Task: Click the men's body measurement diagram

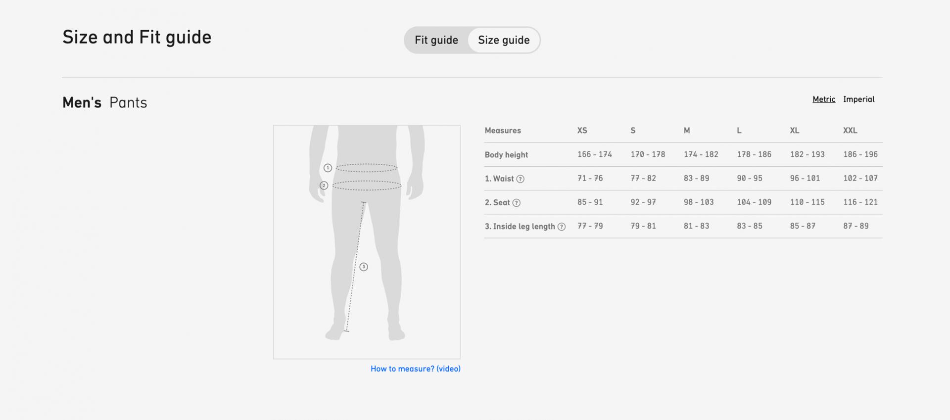Action: 367,241
